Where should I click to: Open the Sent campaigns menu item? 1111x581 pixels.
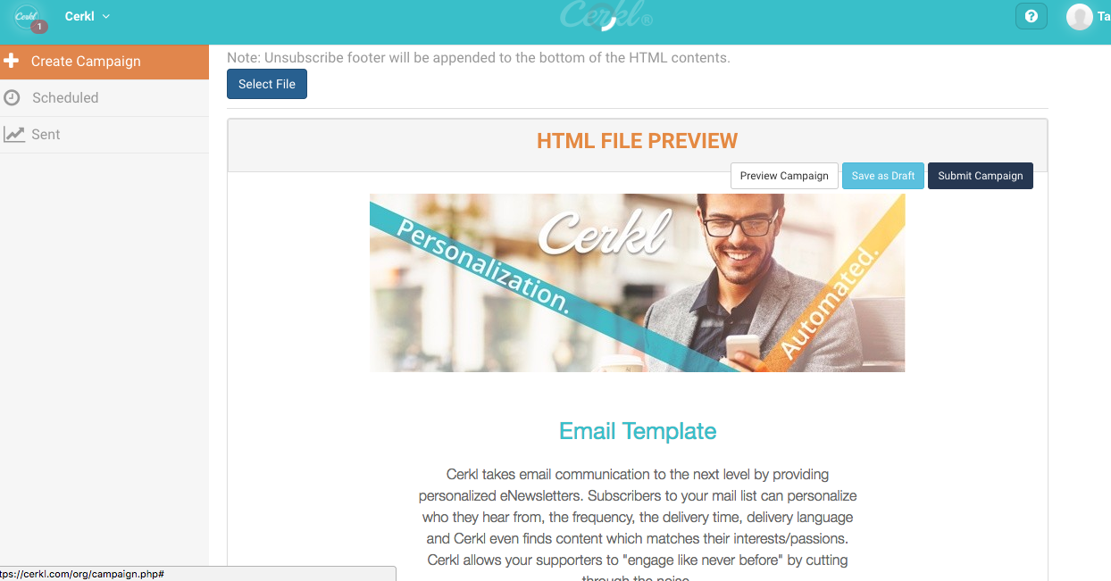tap(104, 135)
